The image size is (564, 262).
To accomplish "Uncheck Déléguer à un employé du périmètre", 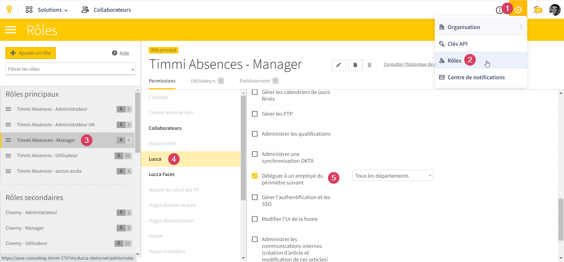I will click(x=255, y=176).
